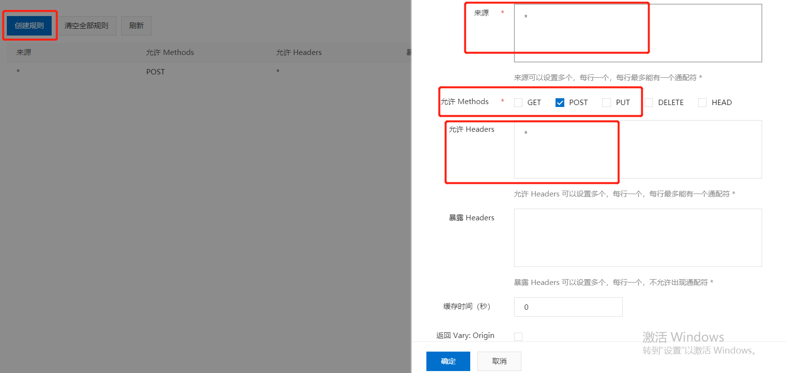
Task: Click the 暴露 Headers field label
Action: pyautogui.click(x=472, y=218)
